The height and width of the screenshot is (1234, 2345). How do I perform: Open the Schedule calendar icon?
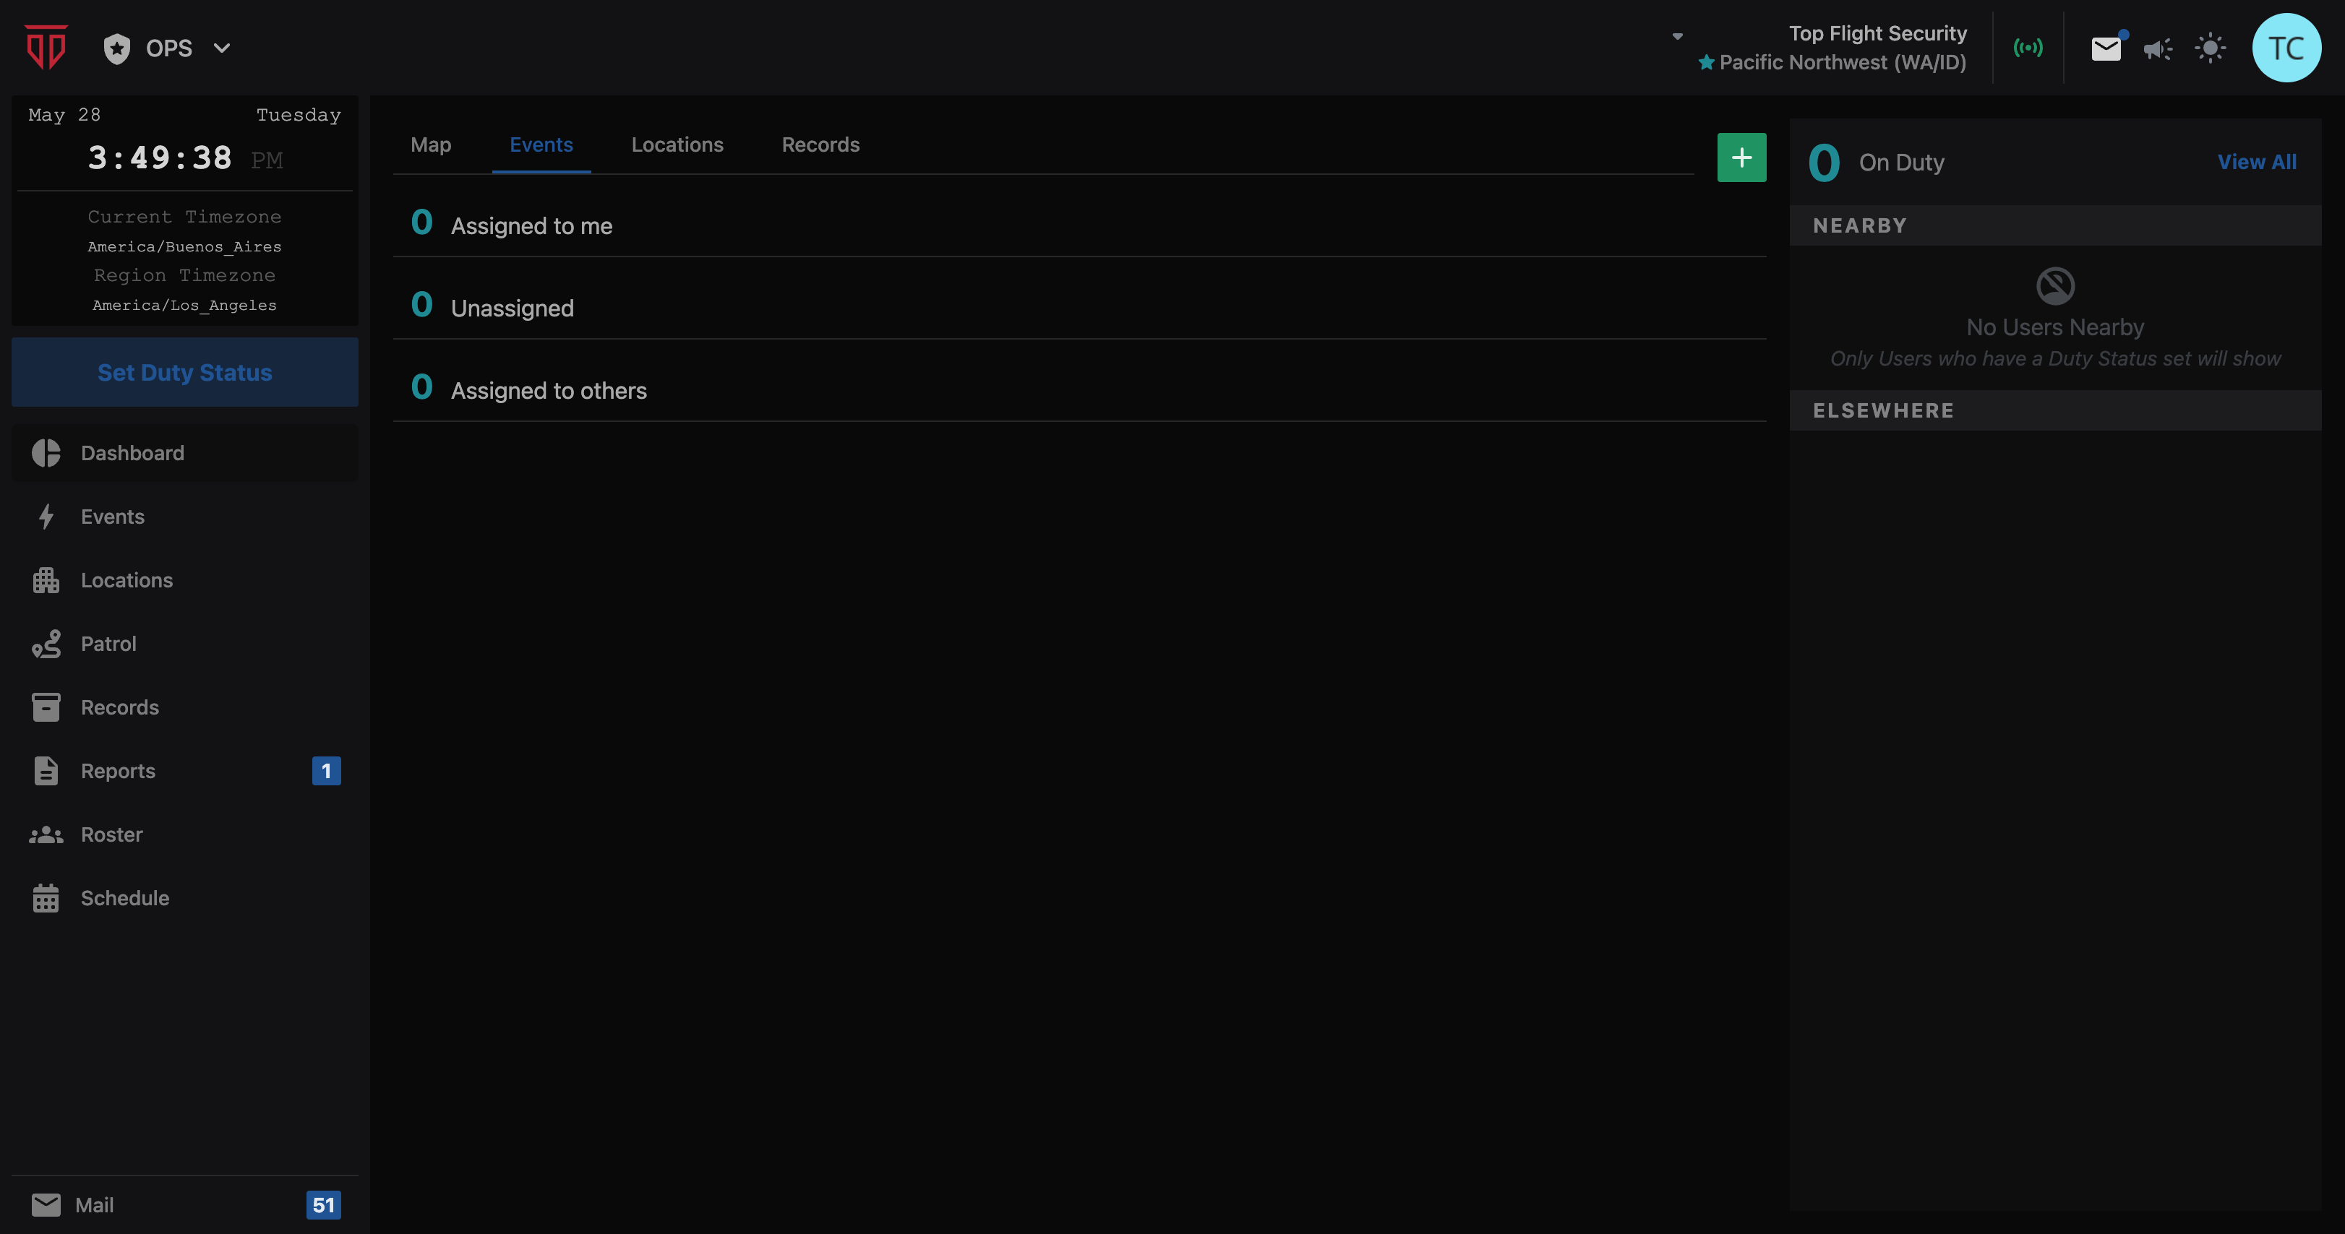click(47, 898)
